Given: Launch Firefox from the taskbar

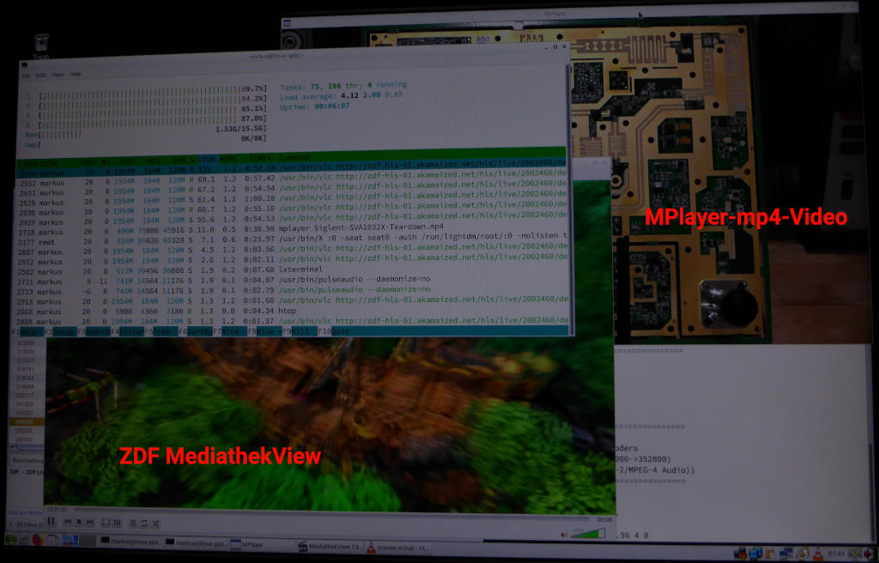Looking at the screenshot, I should (38, 540).
